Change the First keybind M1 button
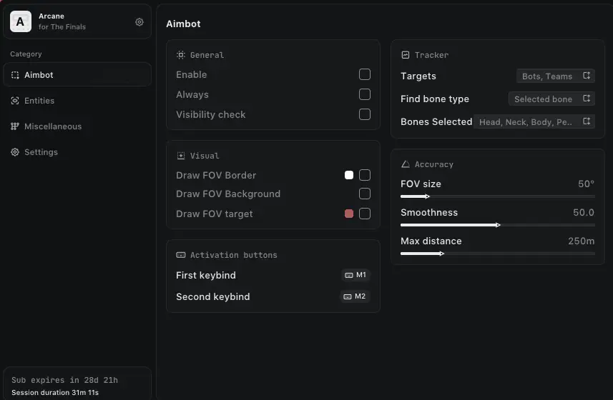 tap(355, 275)
